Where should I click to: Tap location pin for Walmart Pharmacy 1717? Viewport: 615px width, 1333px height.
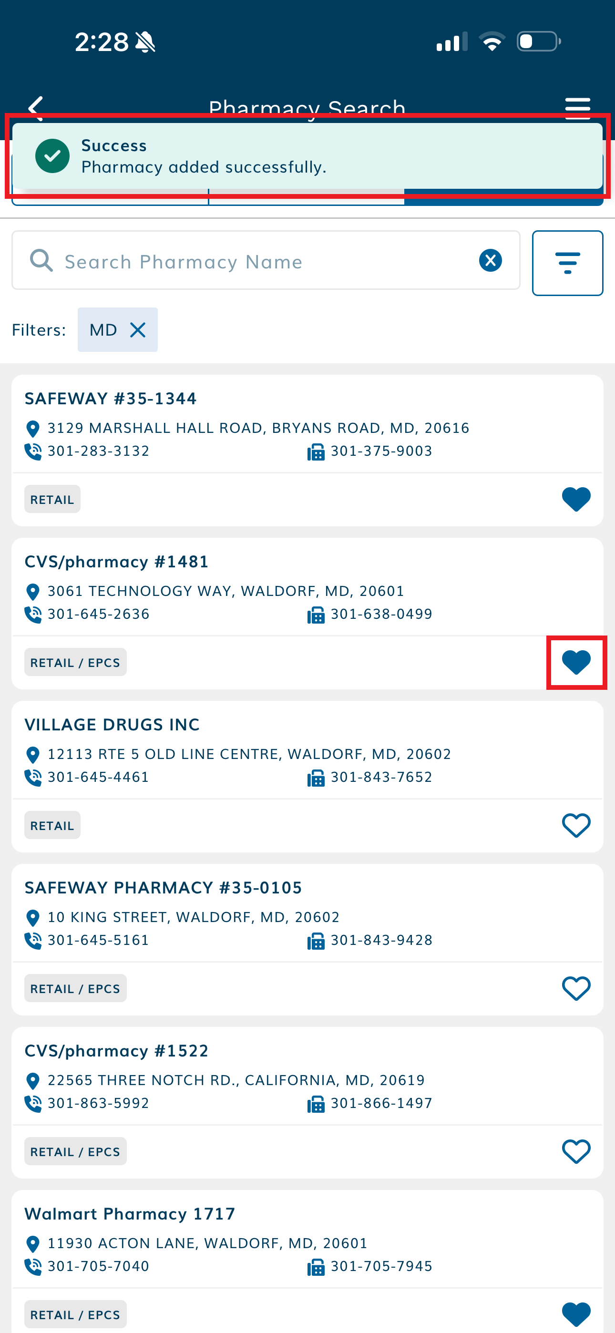coord(32,1244)
